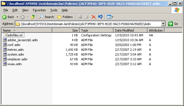Open the Search pane
Screen dimensions: 184x106
click(46, 17)
